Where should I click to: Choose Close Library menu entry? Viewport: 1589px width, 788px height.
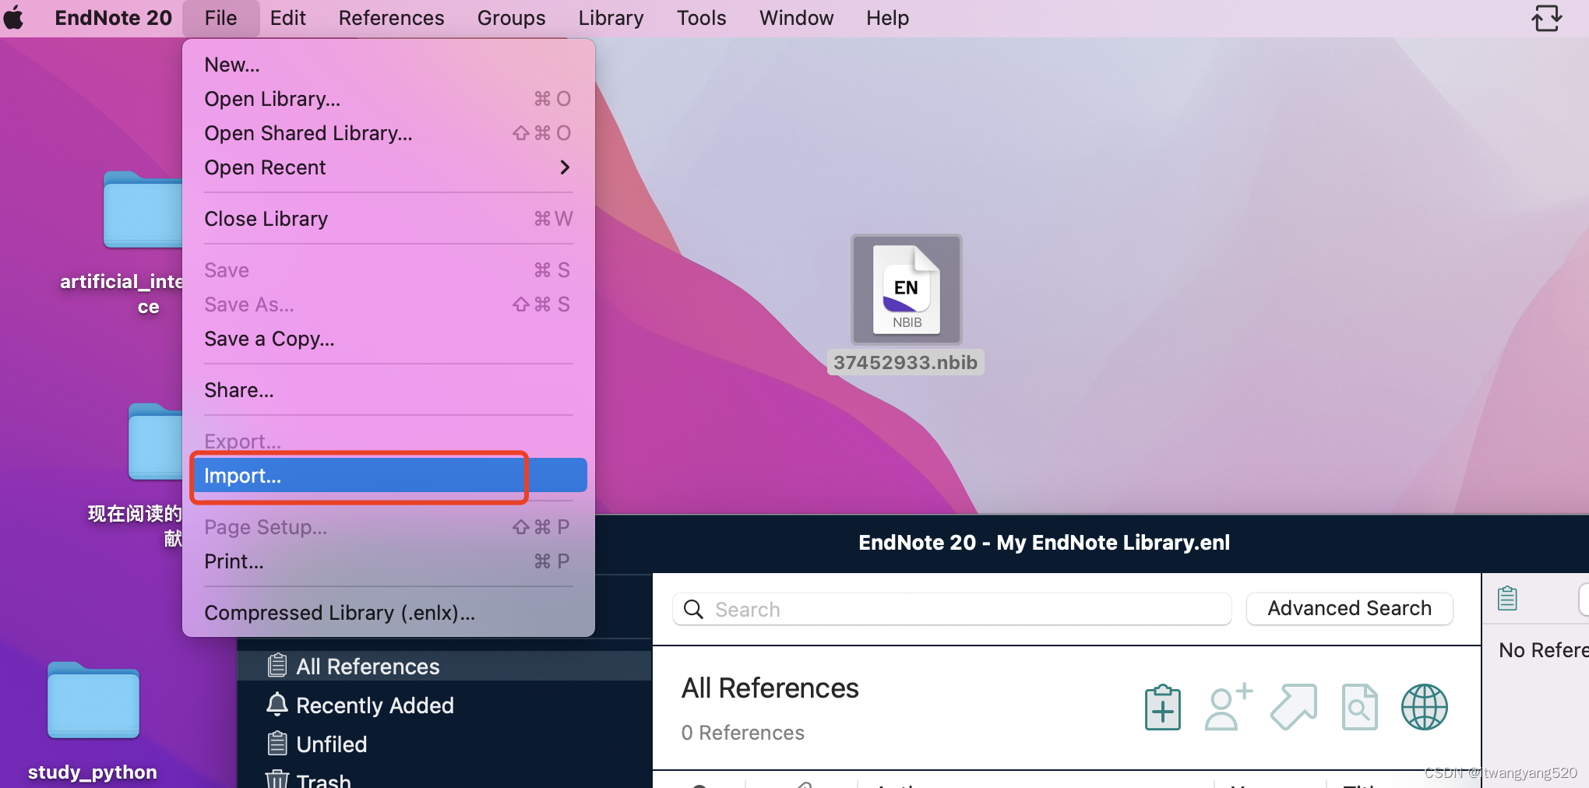(x=389, y=219)
